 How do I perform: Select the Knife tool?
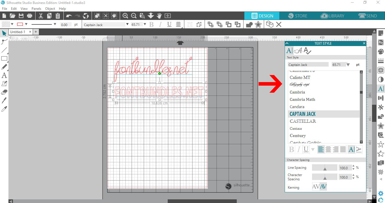(x=4, y=101)
